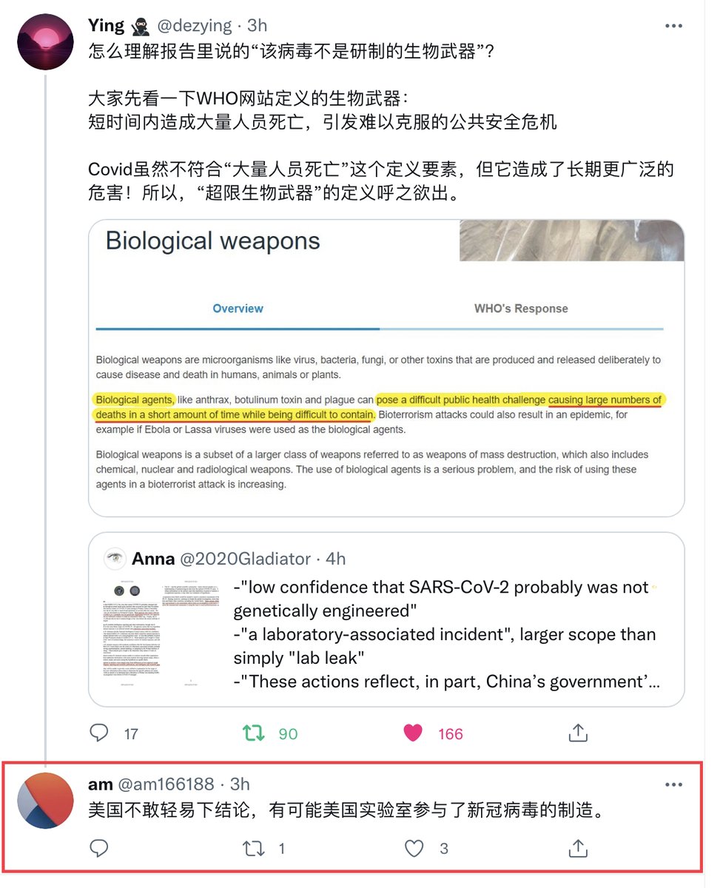Open more options on am's reply
This screenshot has height=888, width=723.
(x=673, y=785)
